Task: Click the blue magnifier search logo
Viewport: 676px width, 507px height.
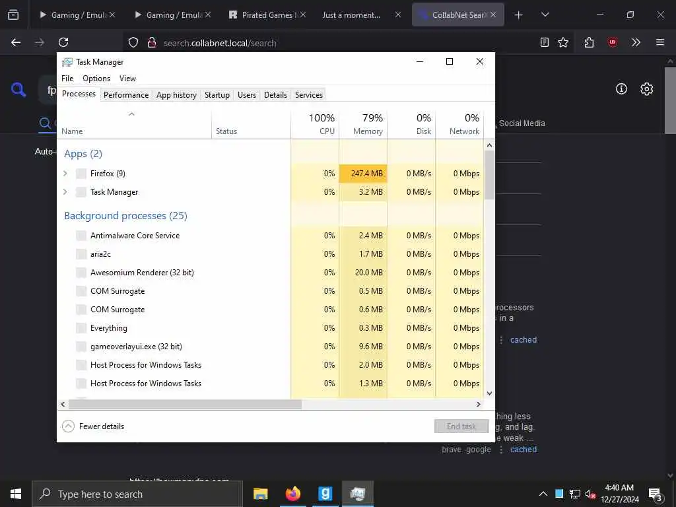Action: click(x=18, y=90)
